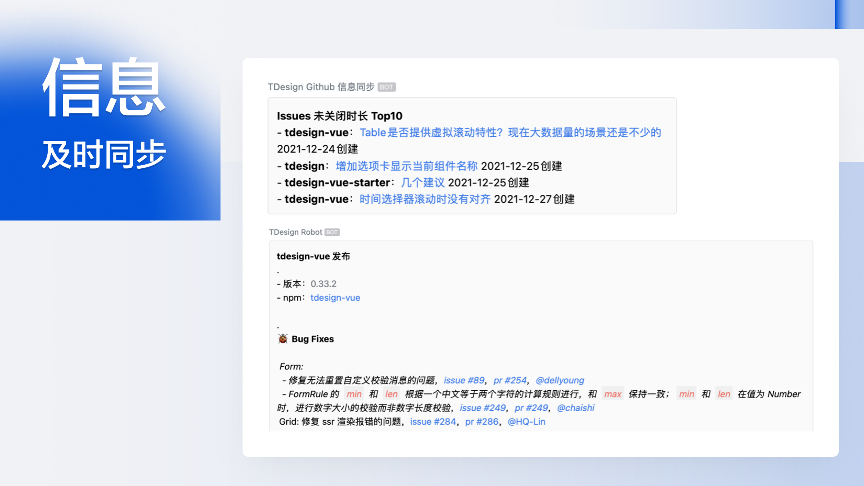Click the text 2021-12-27 创建
This screenshot has height=486, width=864.
pos(534,199)
